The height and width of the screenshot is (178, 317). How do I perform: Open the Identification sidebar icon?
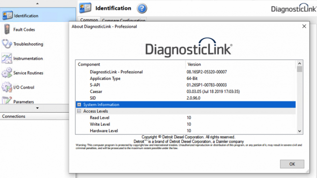click(x=7, y=15)
